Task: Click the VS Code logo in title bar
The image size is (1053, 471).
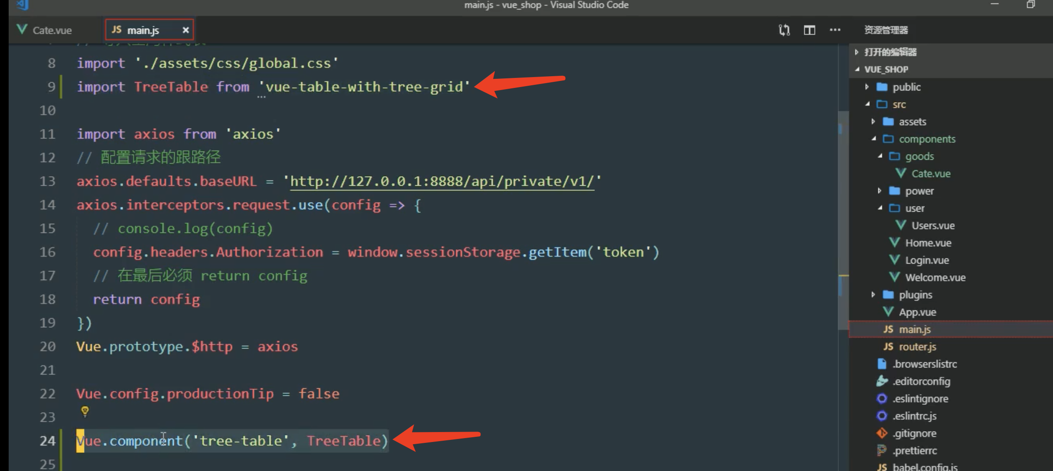Action: pyautogui.click(x=23, y=5)
